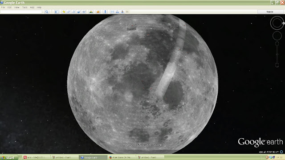Screen dimensions: 285x160
Task: Open the Add menu
Action: pos(32,7)
